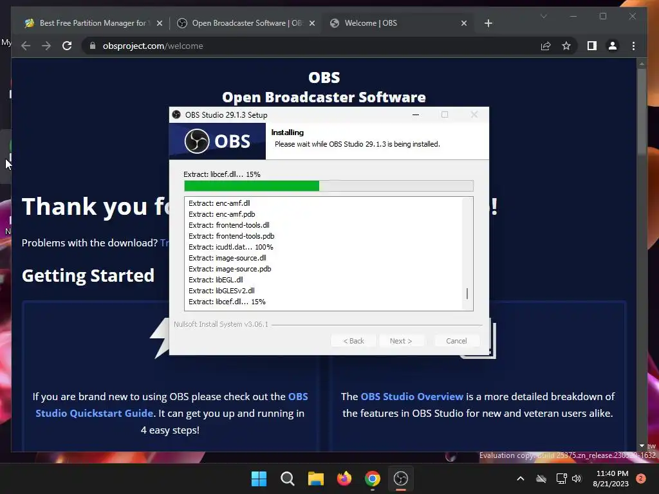Click the OBS Studio Setup title icon
Viewport: 659px width, 494px height.
176,114
